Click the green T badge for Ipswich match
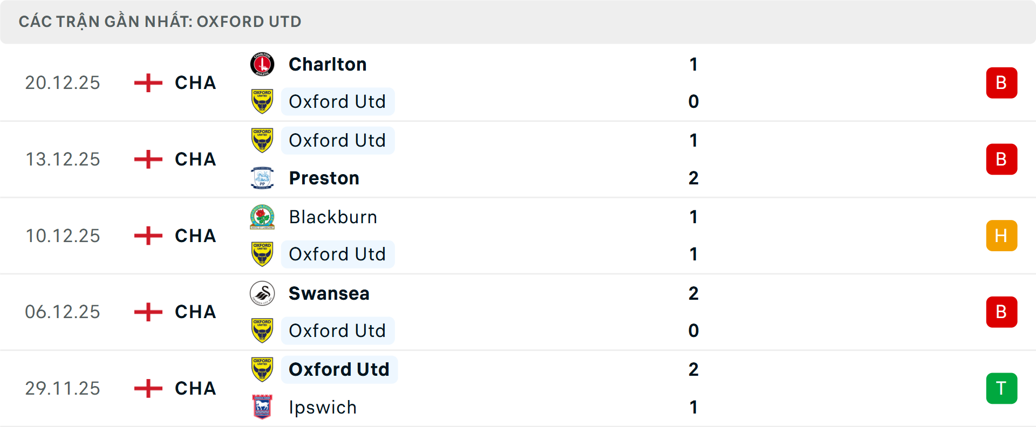 tap(1001, 388)
